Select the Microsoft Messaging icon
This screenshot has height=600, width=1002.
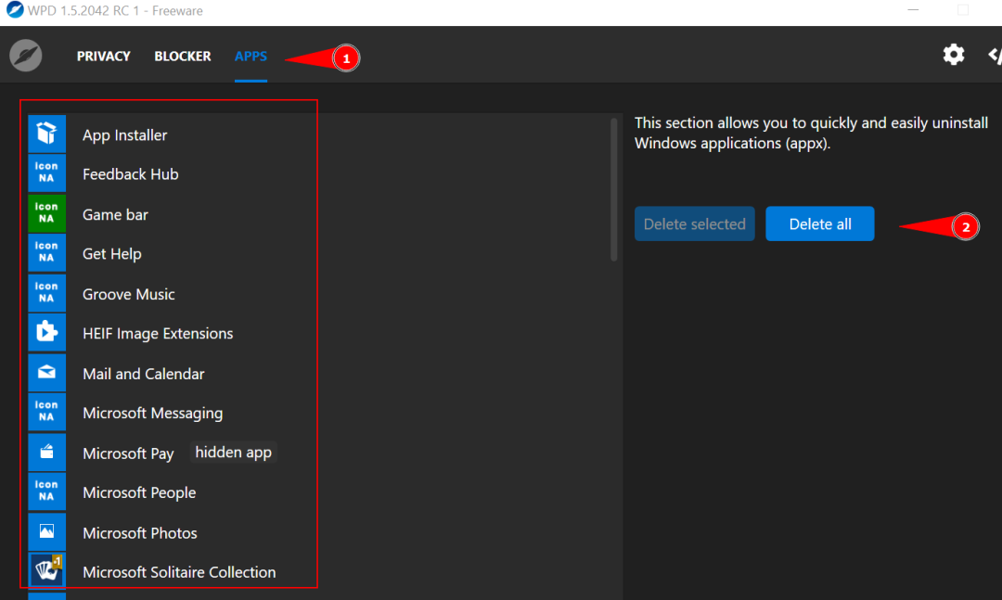coord(46,412)
